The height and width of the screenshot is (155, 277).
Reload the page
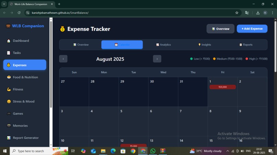pos(19,13)
